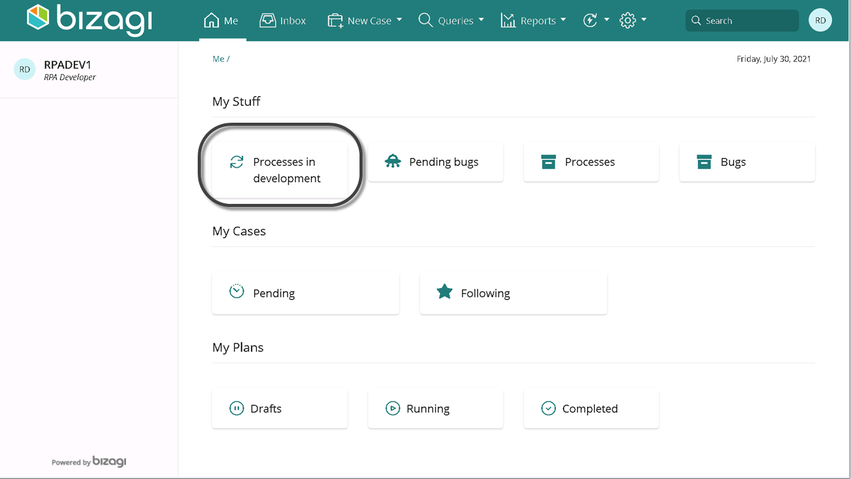Click the Following star icon
Screen dimensions: 851x479
tap(444, 292)
